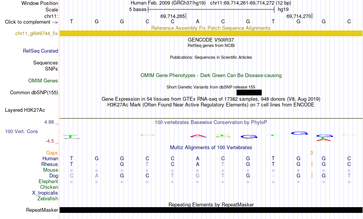Click 'Multiz Alignments of 100 Vertebrates' title

(x=211, y=148)
